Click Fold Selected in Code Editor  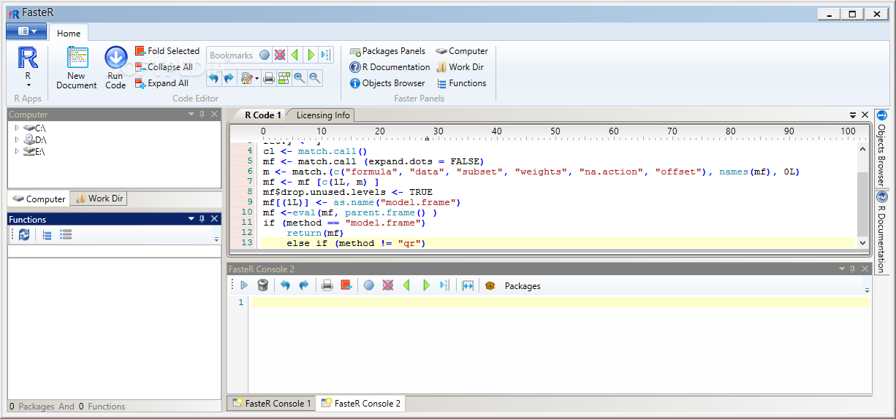click(167, 51)
